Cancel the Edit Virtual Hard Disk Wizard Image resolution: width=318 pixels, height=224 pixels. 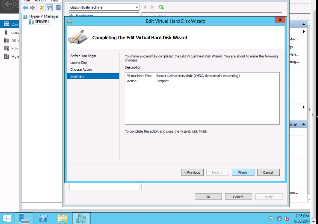click(x=268, y=172)
